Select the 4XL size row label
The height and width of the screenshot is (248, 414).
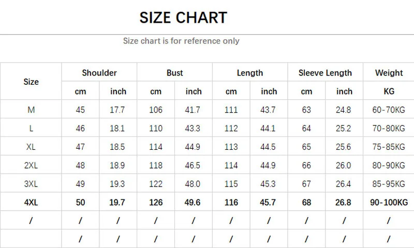[x=31, y=203]
